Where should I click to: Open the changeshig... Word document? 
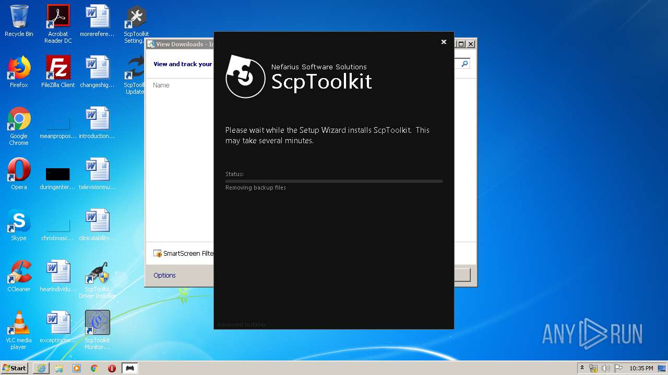click(x=97, y=72)
